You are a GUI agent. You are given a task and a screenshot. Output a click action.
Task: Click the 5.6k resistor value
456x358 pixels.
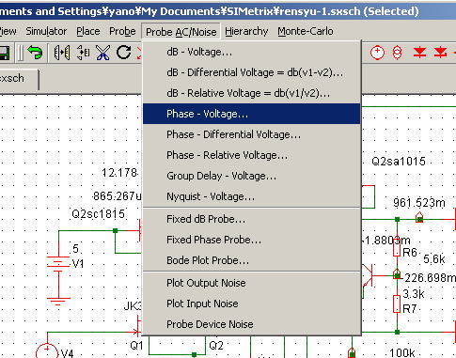pos(434,259)
